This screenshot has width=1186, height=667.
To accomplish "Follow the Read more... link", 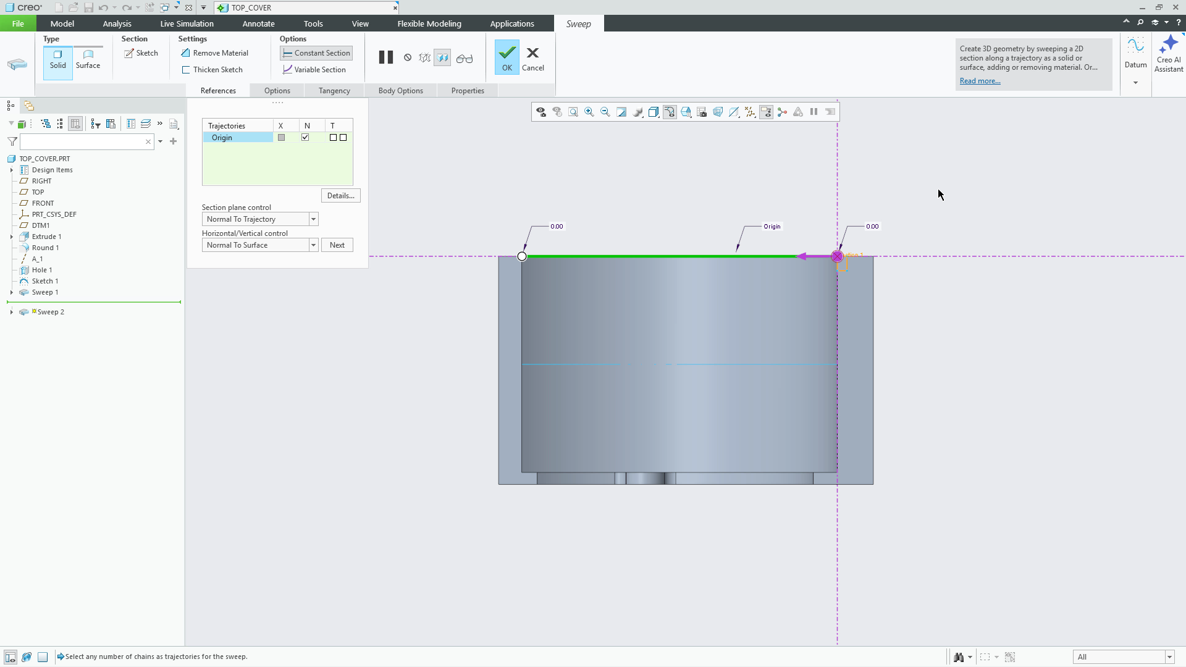I will (x=980, y=81).
